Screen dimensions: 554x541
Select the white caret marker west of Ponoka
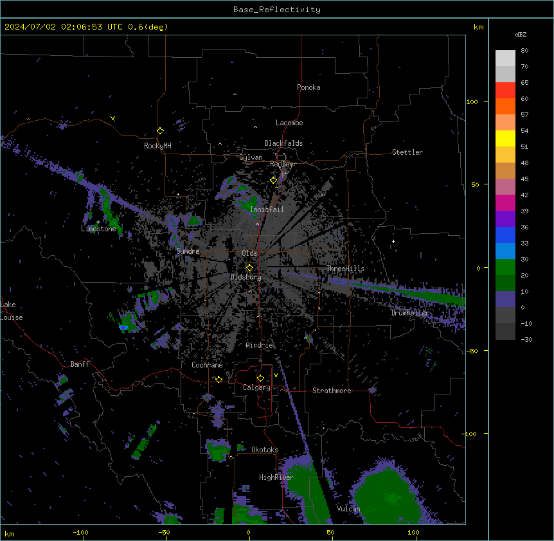(235, 94)
